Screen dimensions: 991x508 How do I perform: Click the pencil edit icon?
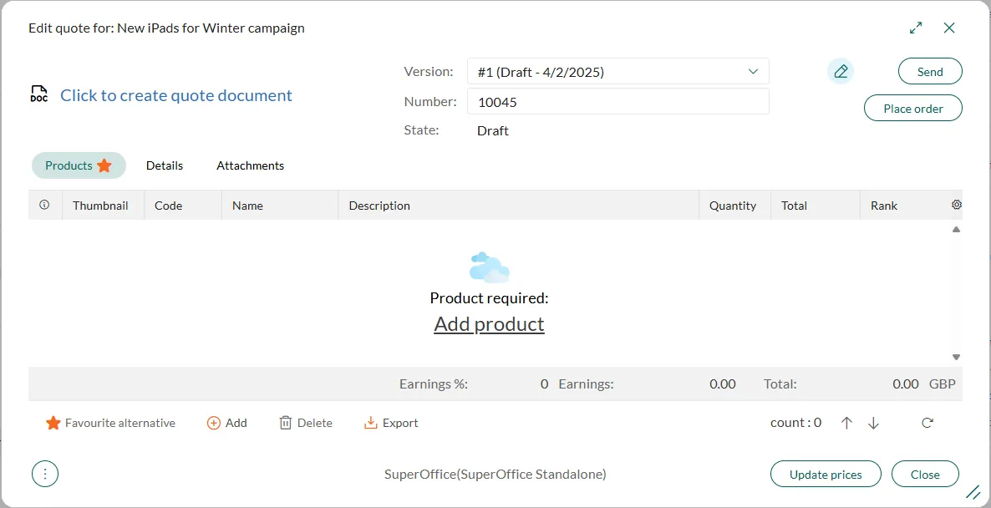(x=841, y=72)
